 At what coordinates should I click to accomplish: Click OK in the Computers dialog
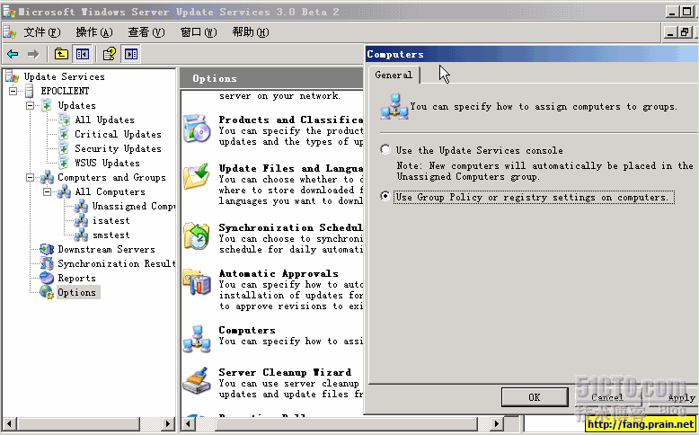coord(535,397)
